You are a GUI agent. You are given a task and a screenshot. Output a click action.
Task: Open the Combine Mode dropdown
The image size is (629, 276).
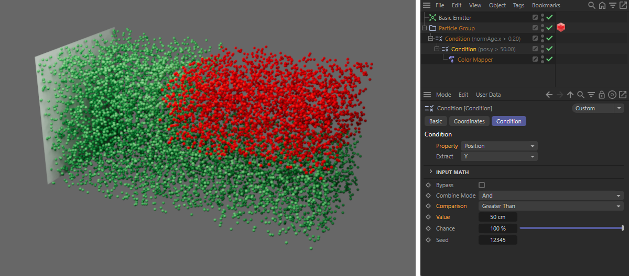(x=551, y=195)
